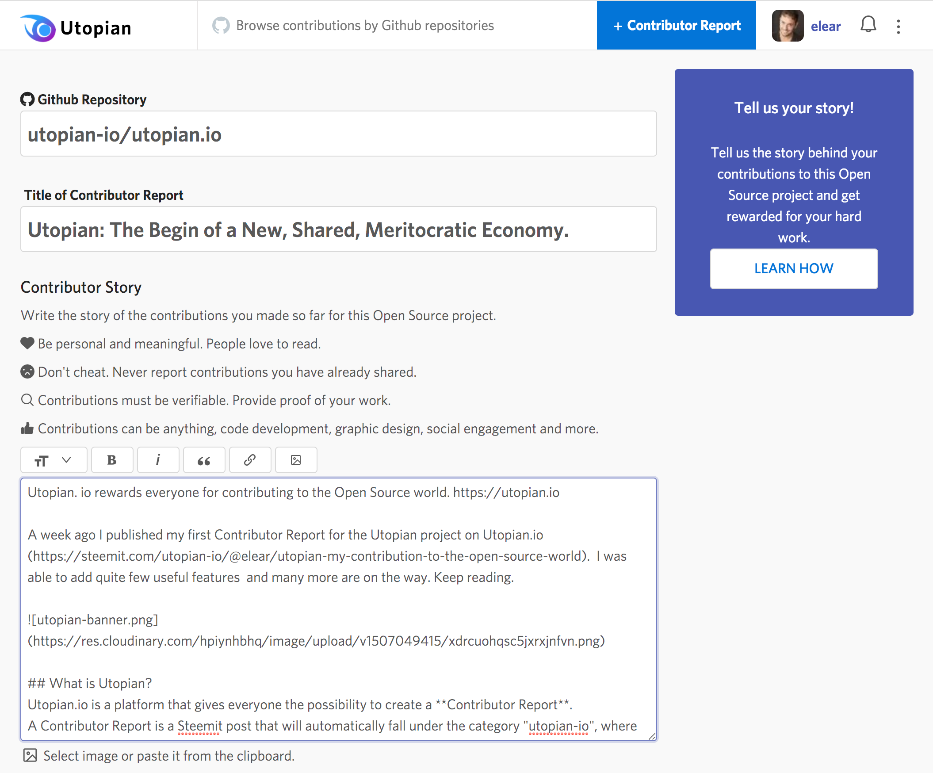933x773 pixels.
Task: Open the heading size dropdown
Action: [54, 460]
